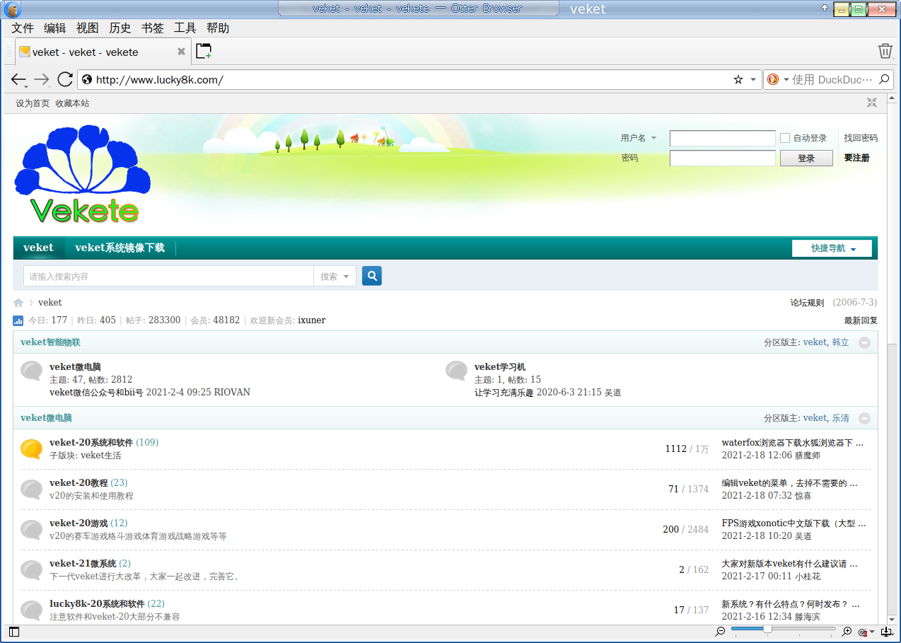Open the veket-20系统和软件 forum
Viewport: 901px width, 643px height.
pyautogui.click(x=91, y=443)
